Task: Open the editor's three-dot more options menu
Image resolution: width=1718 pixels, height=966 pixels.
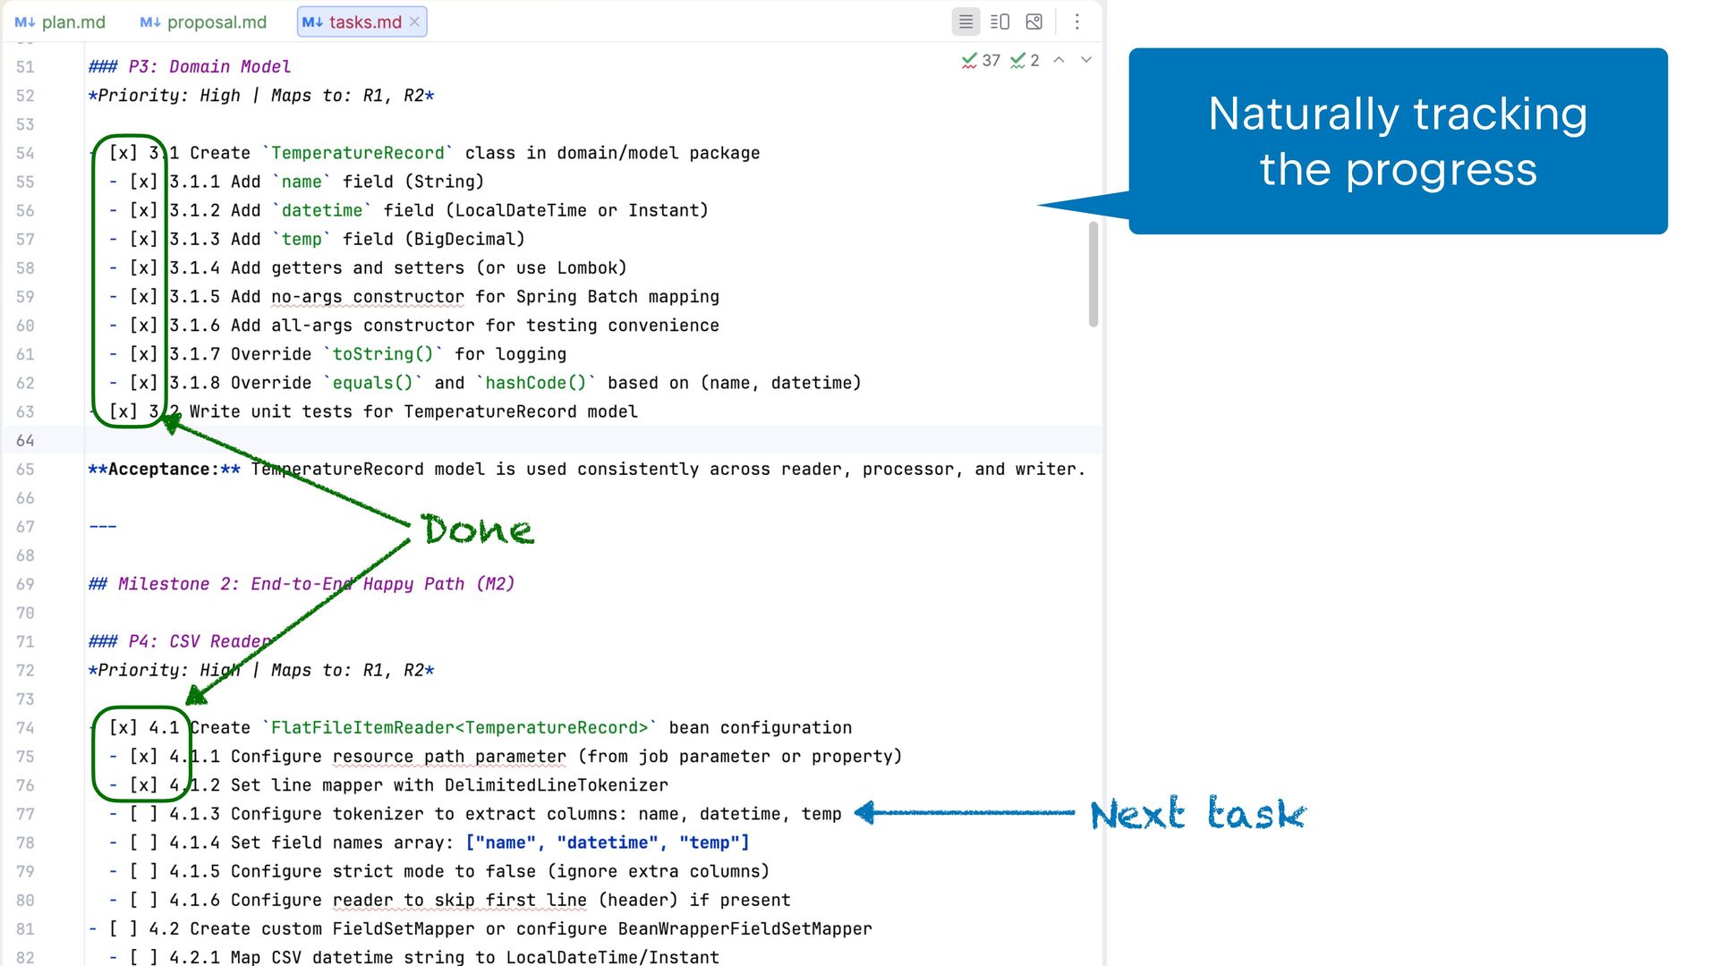Action: click(x=1077, y=21)
